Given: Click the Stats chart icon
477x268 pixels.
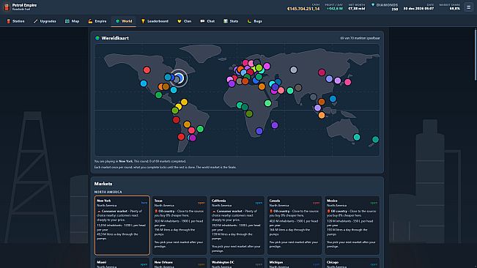Looking at the screenshot, I should pyautogui.click(x=226, y=21).
